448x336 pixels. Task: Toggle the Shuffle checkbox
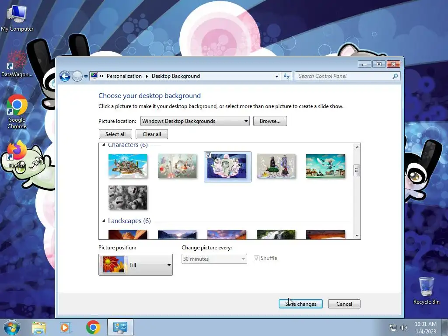coord(256,258)
